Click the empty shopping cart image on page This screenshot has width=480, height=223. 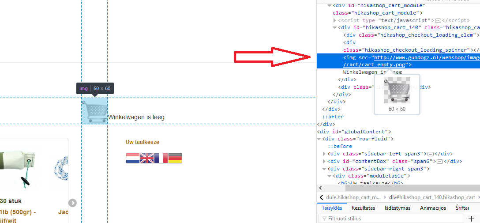[x=94, y=111]
